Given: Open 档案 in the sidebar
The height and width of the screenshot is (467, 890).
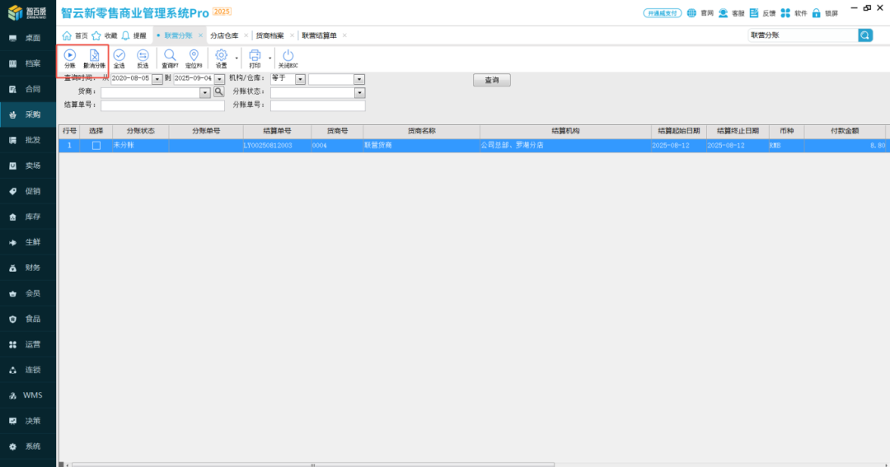Looking at the screenshot, I should point(28,63).
